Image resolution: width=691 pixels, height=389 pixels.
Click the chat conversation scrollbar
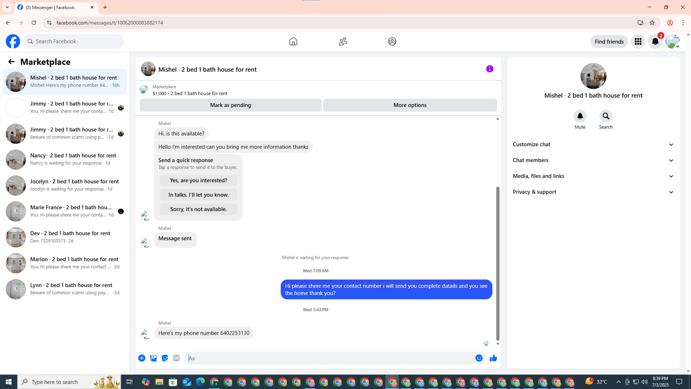coord(498,263)
